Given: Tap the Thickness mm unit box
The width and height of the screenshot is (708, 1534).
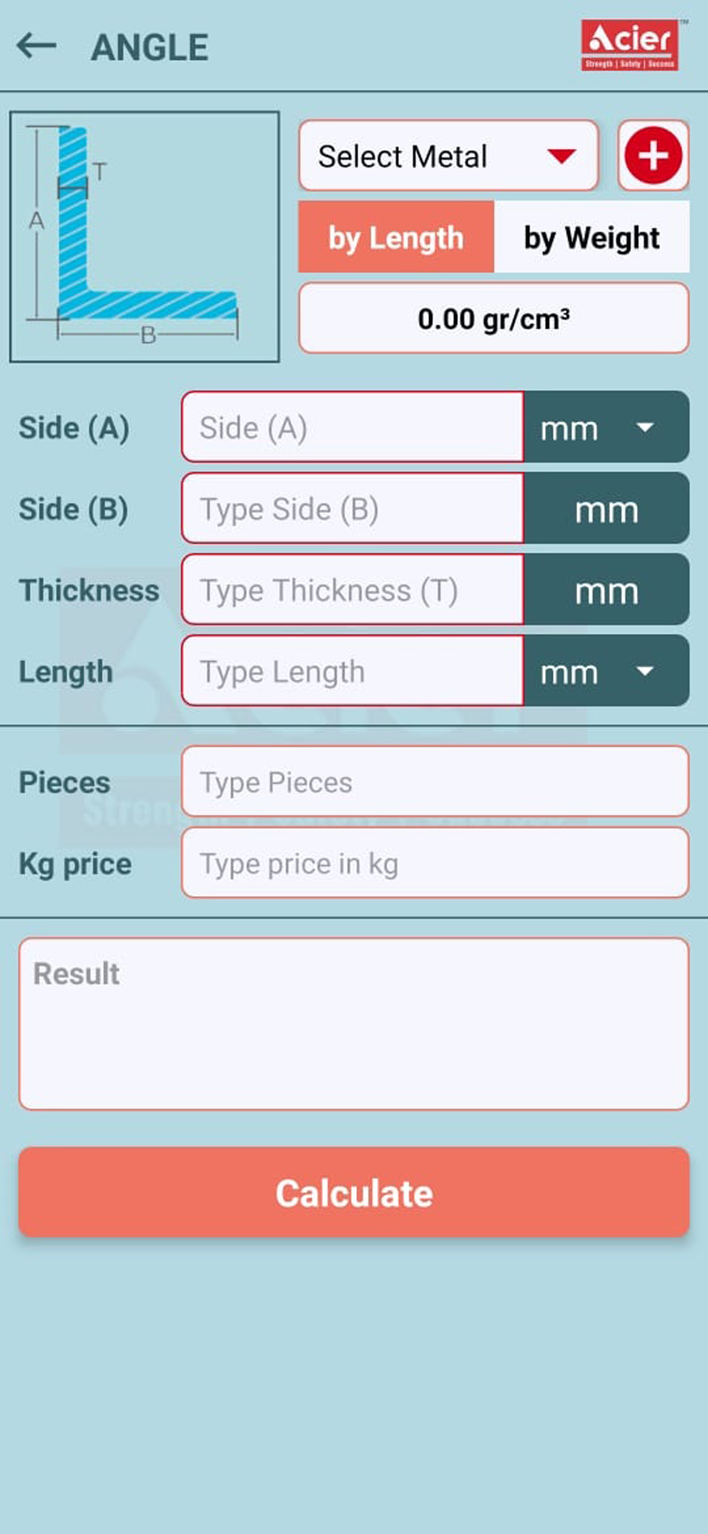Looking at the screenshot, I should click(x=606, y=590).
